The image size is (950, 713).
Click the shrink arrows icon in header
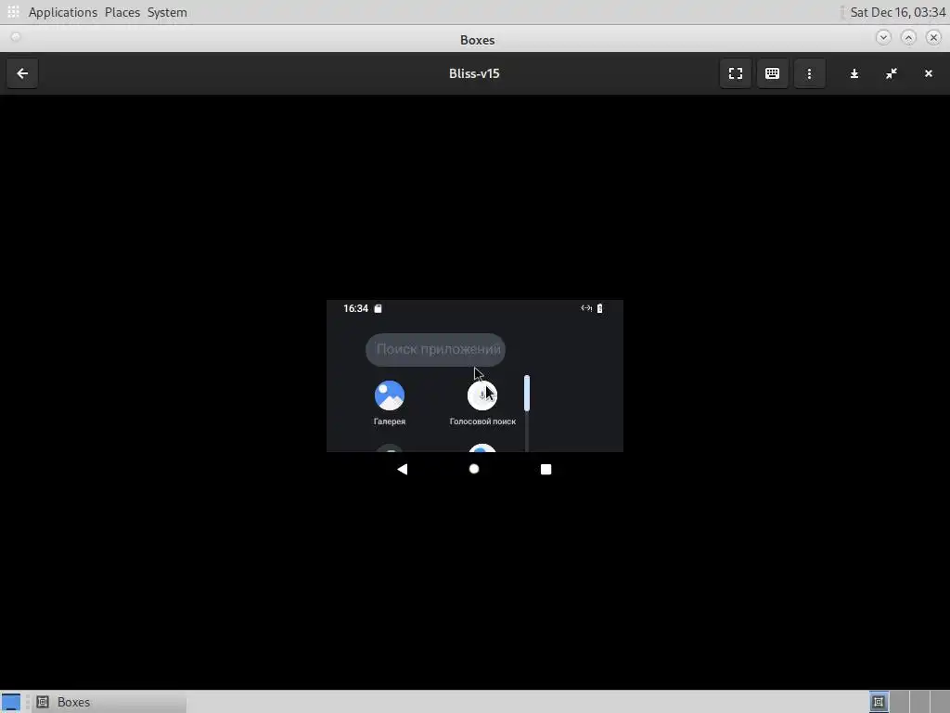click(892, 73)
